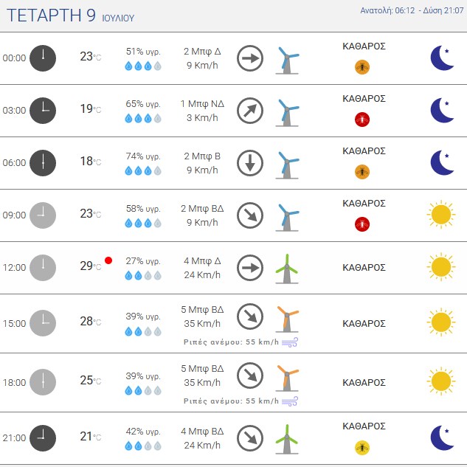Click the light clock icon at 18:00
Screen dimensions: 467x467
point(43,382)
